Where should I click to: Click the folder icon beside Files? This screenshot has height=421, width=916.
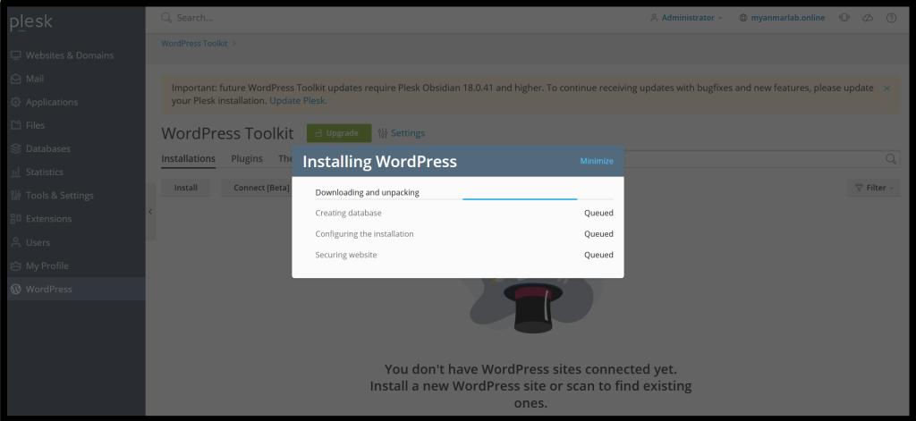click(16, 125)
